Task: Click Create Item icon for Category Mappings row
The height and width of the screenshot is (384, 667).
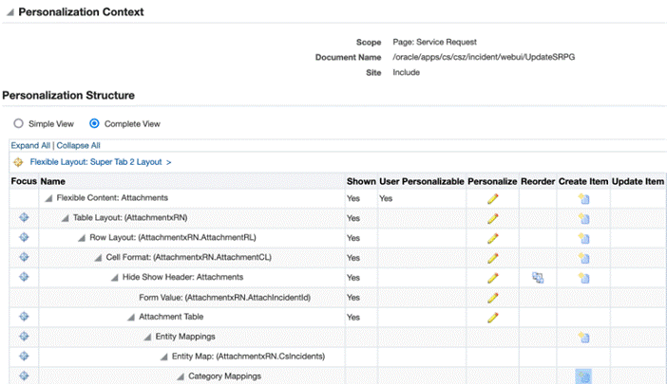Action: [583, 376]
